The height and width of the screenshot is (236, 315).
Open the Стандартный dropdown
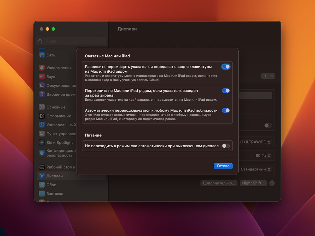pos(256,169)
